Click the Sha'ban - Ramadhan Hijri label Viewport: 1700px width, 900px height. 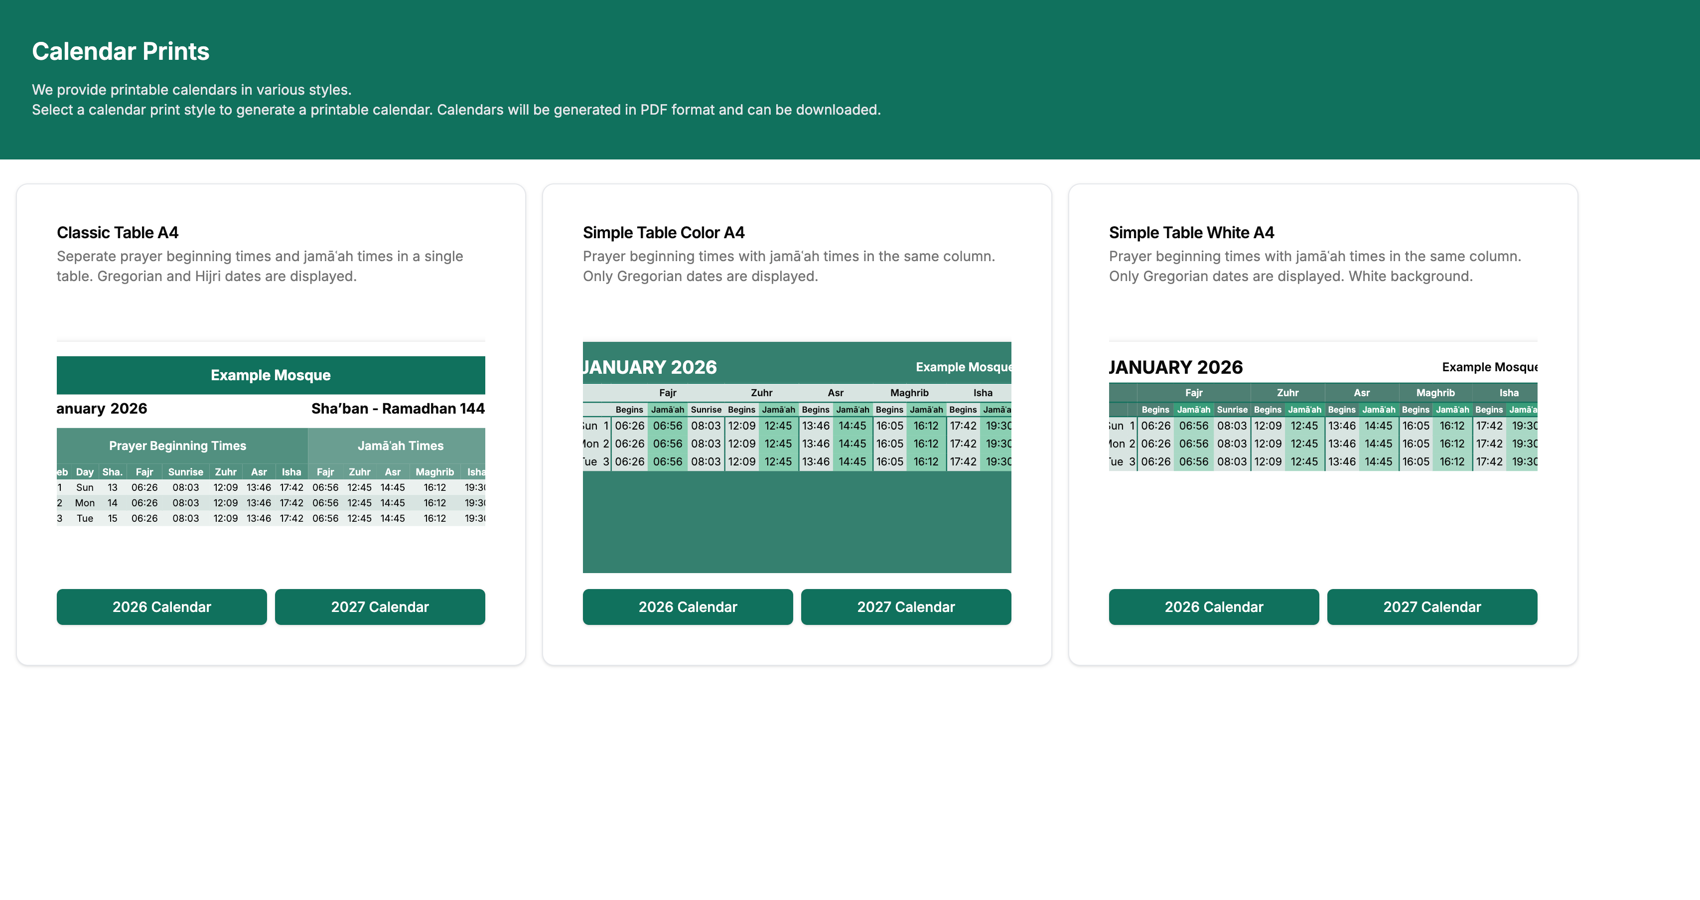click(x=397, y=409)
